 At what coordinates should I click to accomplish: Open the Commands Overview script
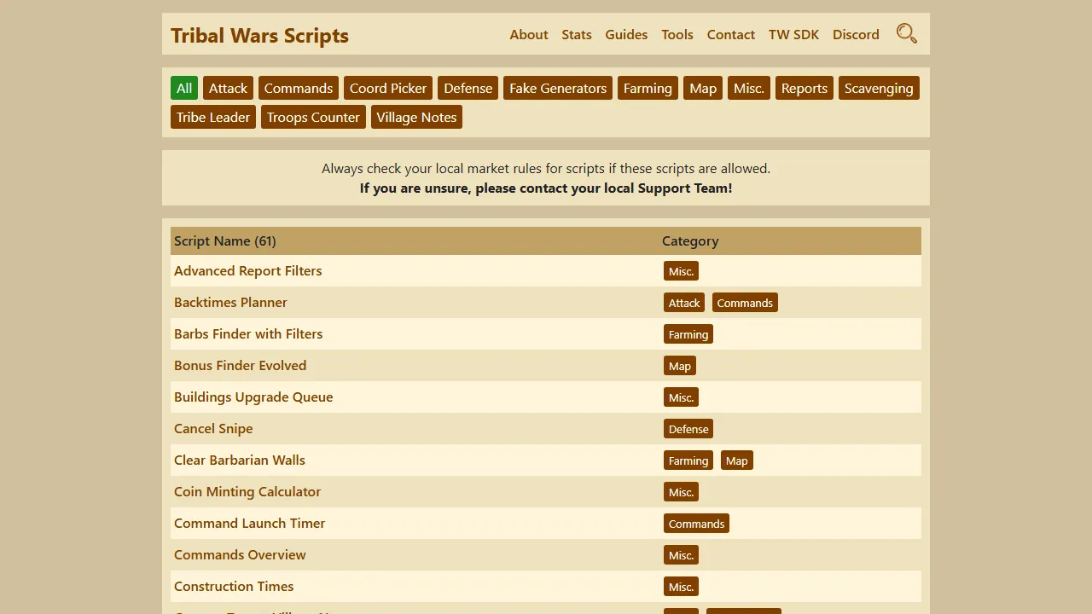tap(240, 554)
